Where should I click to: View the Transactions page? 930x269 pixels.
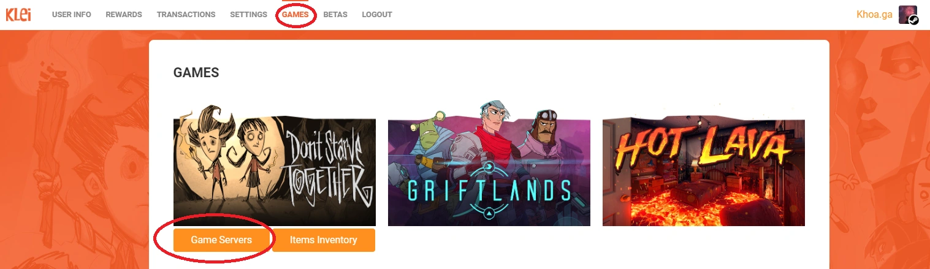pos(186,15)
